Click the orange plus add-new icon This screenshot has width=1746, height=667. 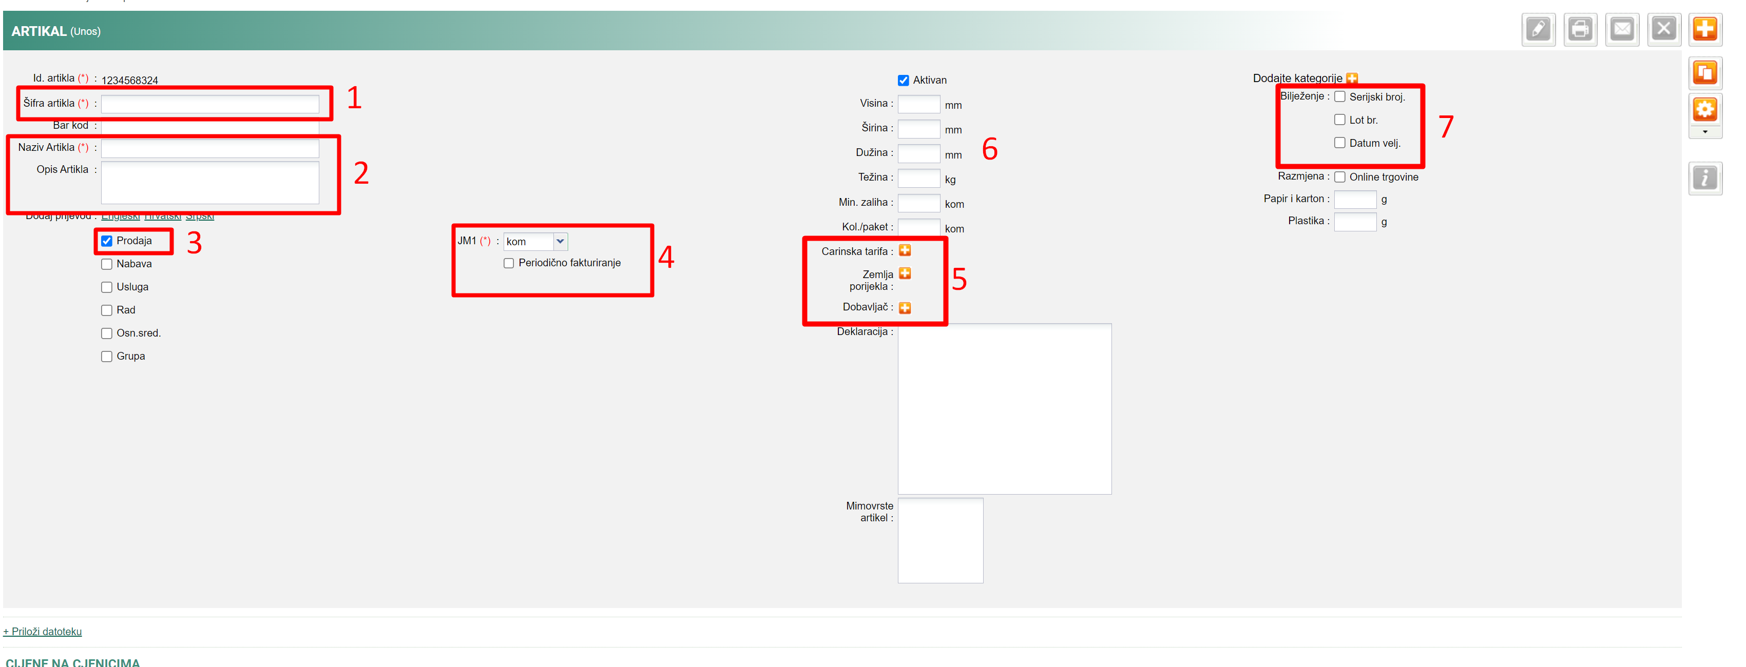[x=1704, y=30]
